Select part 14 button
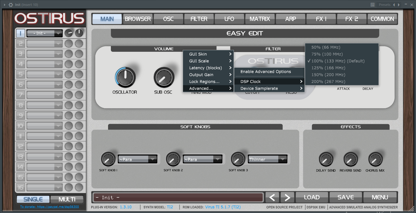 point(20,167)
